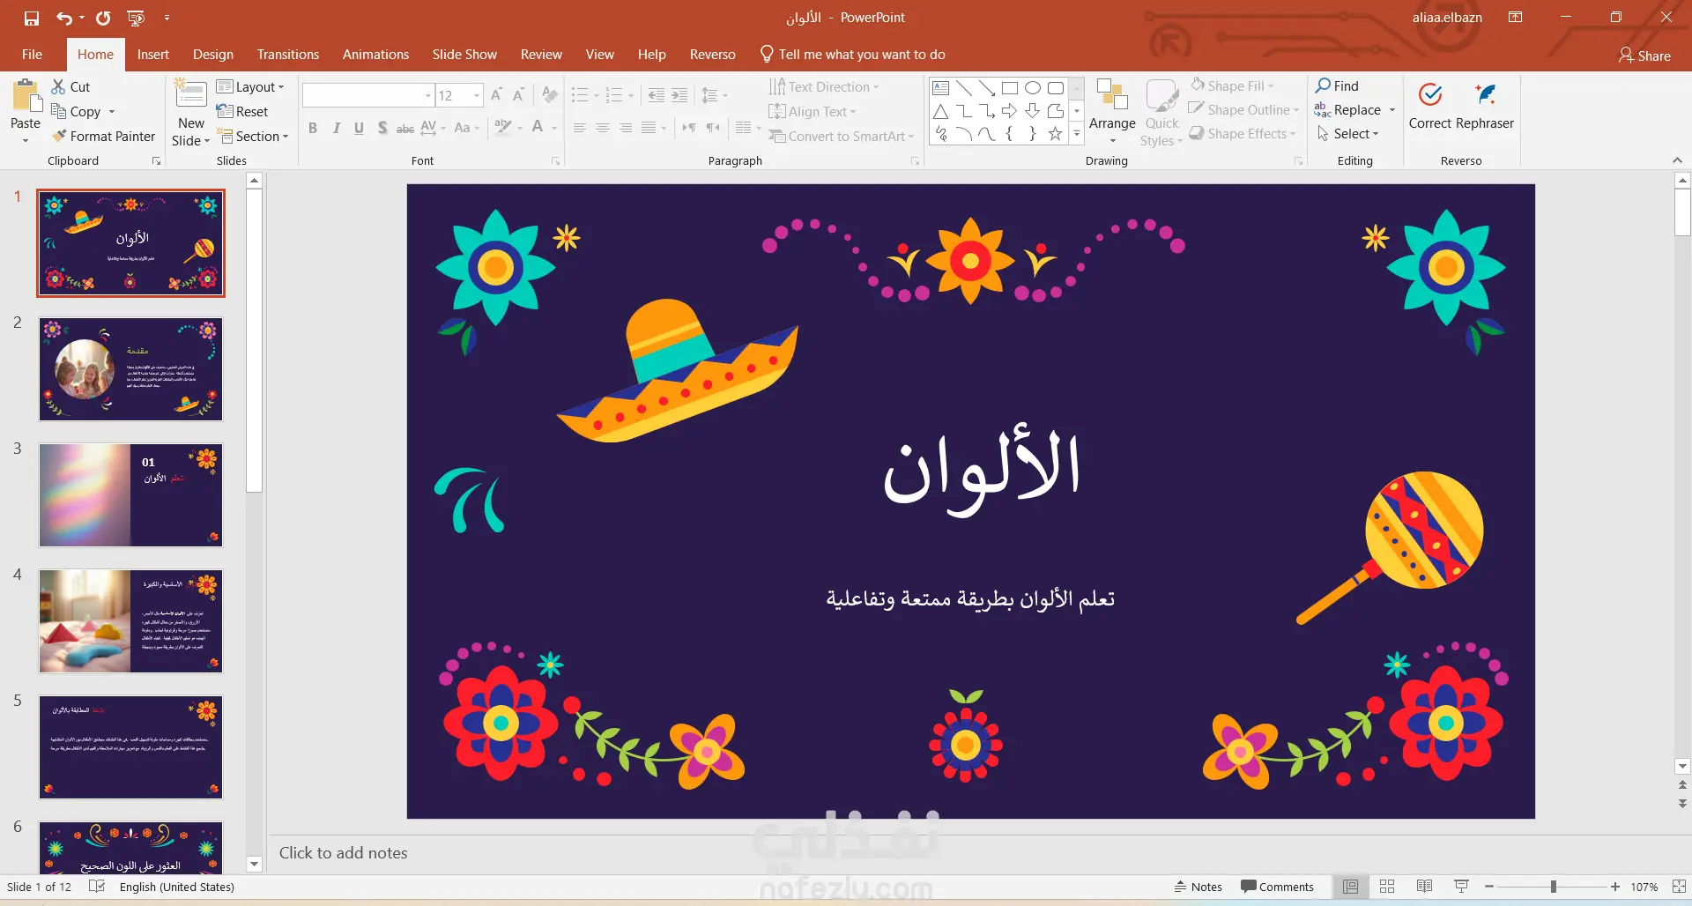Open the Arrange tool in Drawing group
Viewport: 1692px width, 906px height.
point(1112,110)
